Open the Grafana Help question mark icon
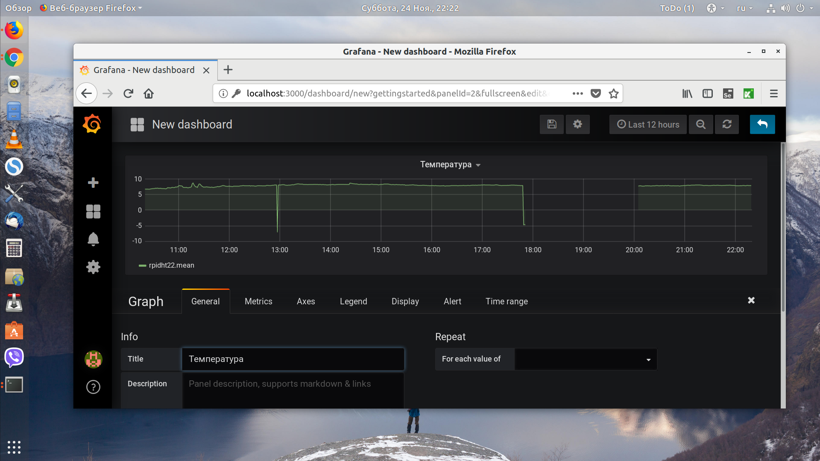The width and height of the screenshot is (820, 461). [x=93, y=387]
